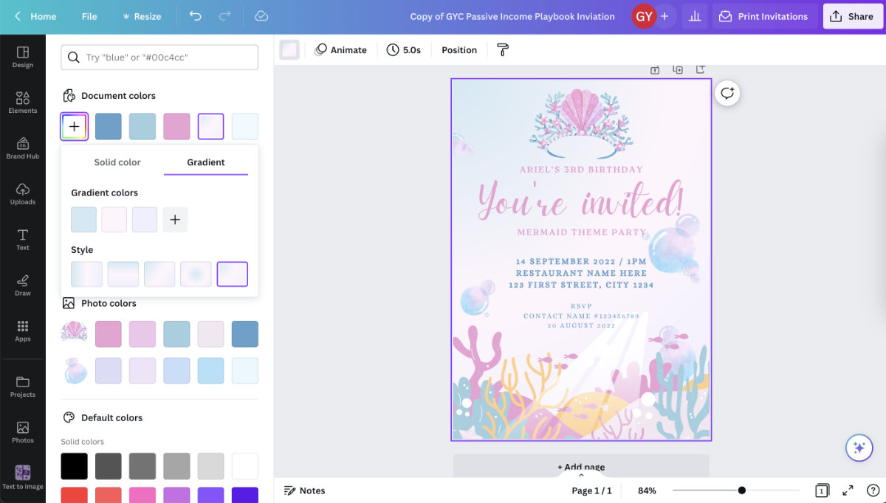The height and width of the screenshot is (503, 886).
Task: Enter fullscreen presentation mode
Action: click(848, 490)
